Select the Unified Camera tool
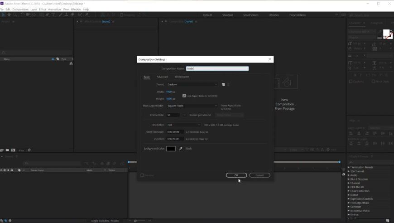The image size is (394, 223). click(28, 15)
